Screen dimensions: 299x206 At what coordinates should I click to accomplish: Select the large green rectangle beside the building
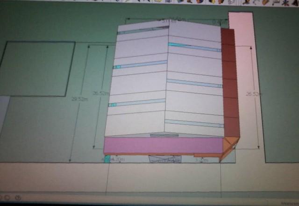pos(36,69)
